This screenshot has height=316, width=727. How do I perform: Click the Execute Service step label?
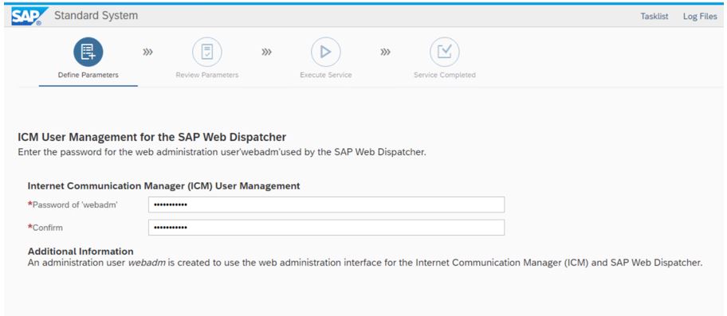tap(325, 75)
